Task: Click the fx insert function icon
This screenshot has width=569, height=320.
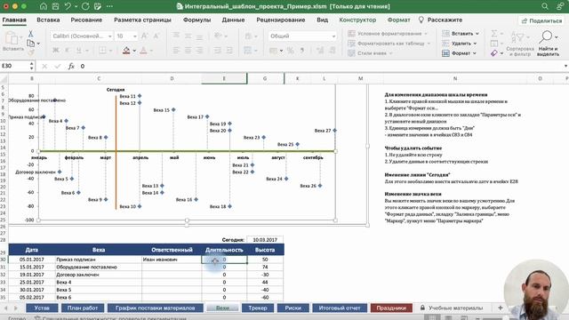Action: [x=71, y=66]
